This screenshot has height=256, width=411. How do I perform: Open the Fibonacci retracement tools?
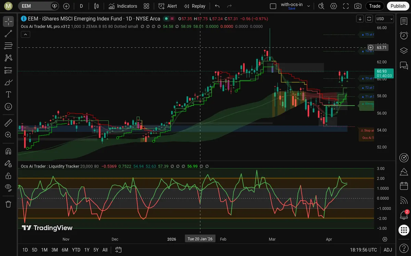coord(9,46)
